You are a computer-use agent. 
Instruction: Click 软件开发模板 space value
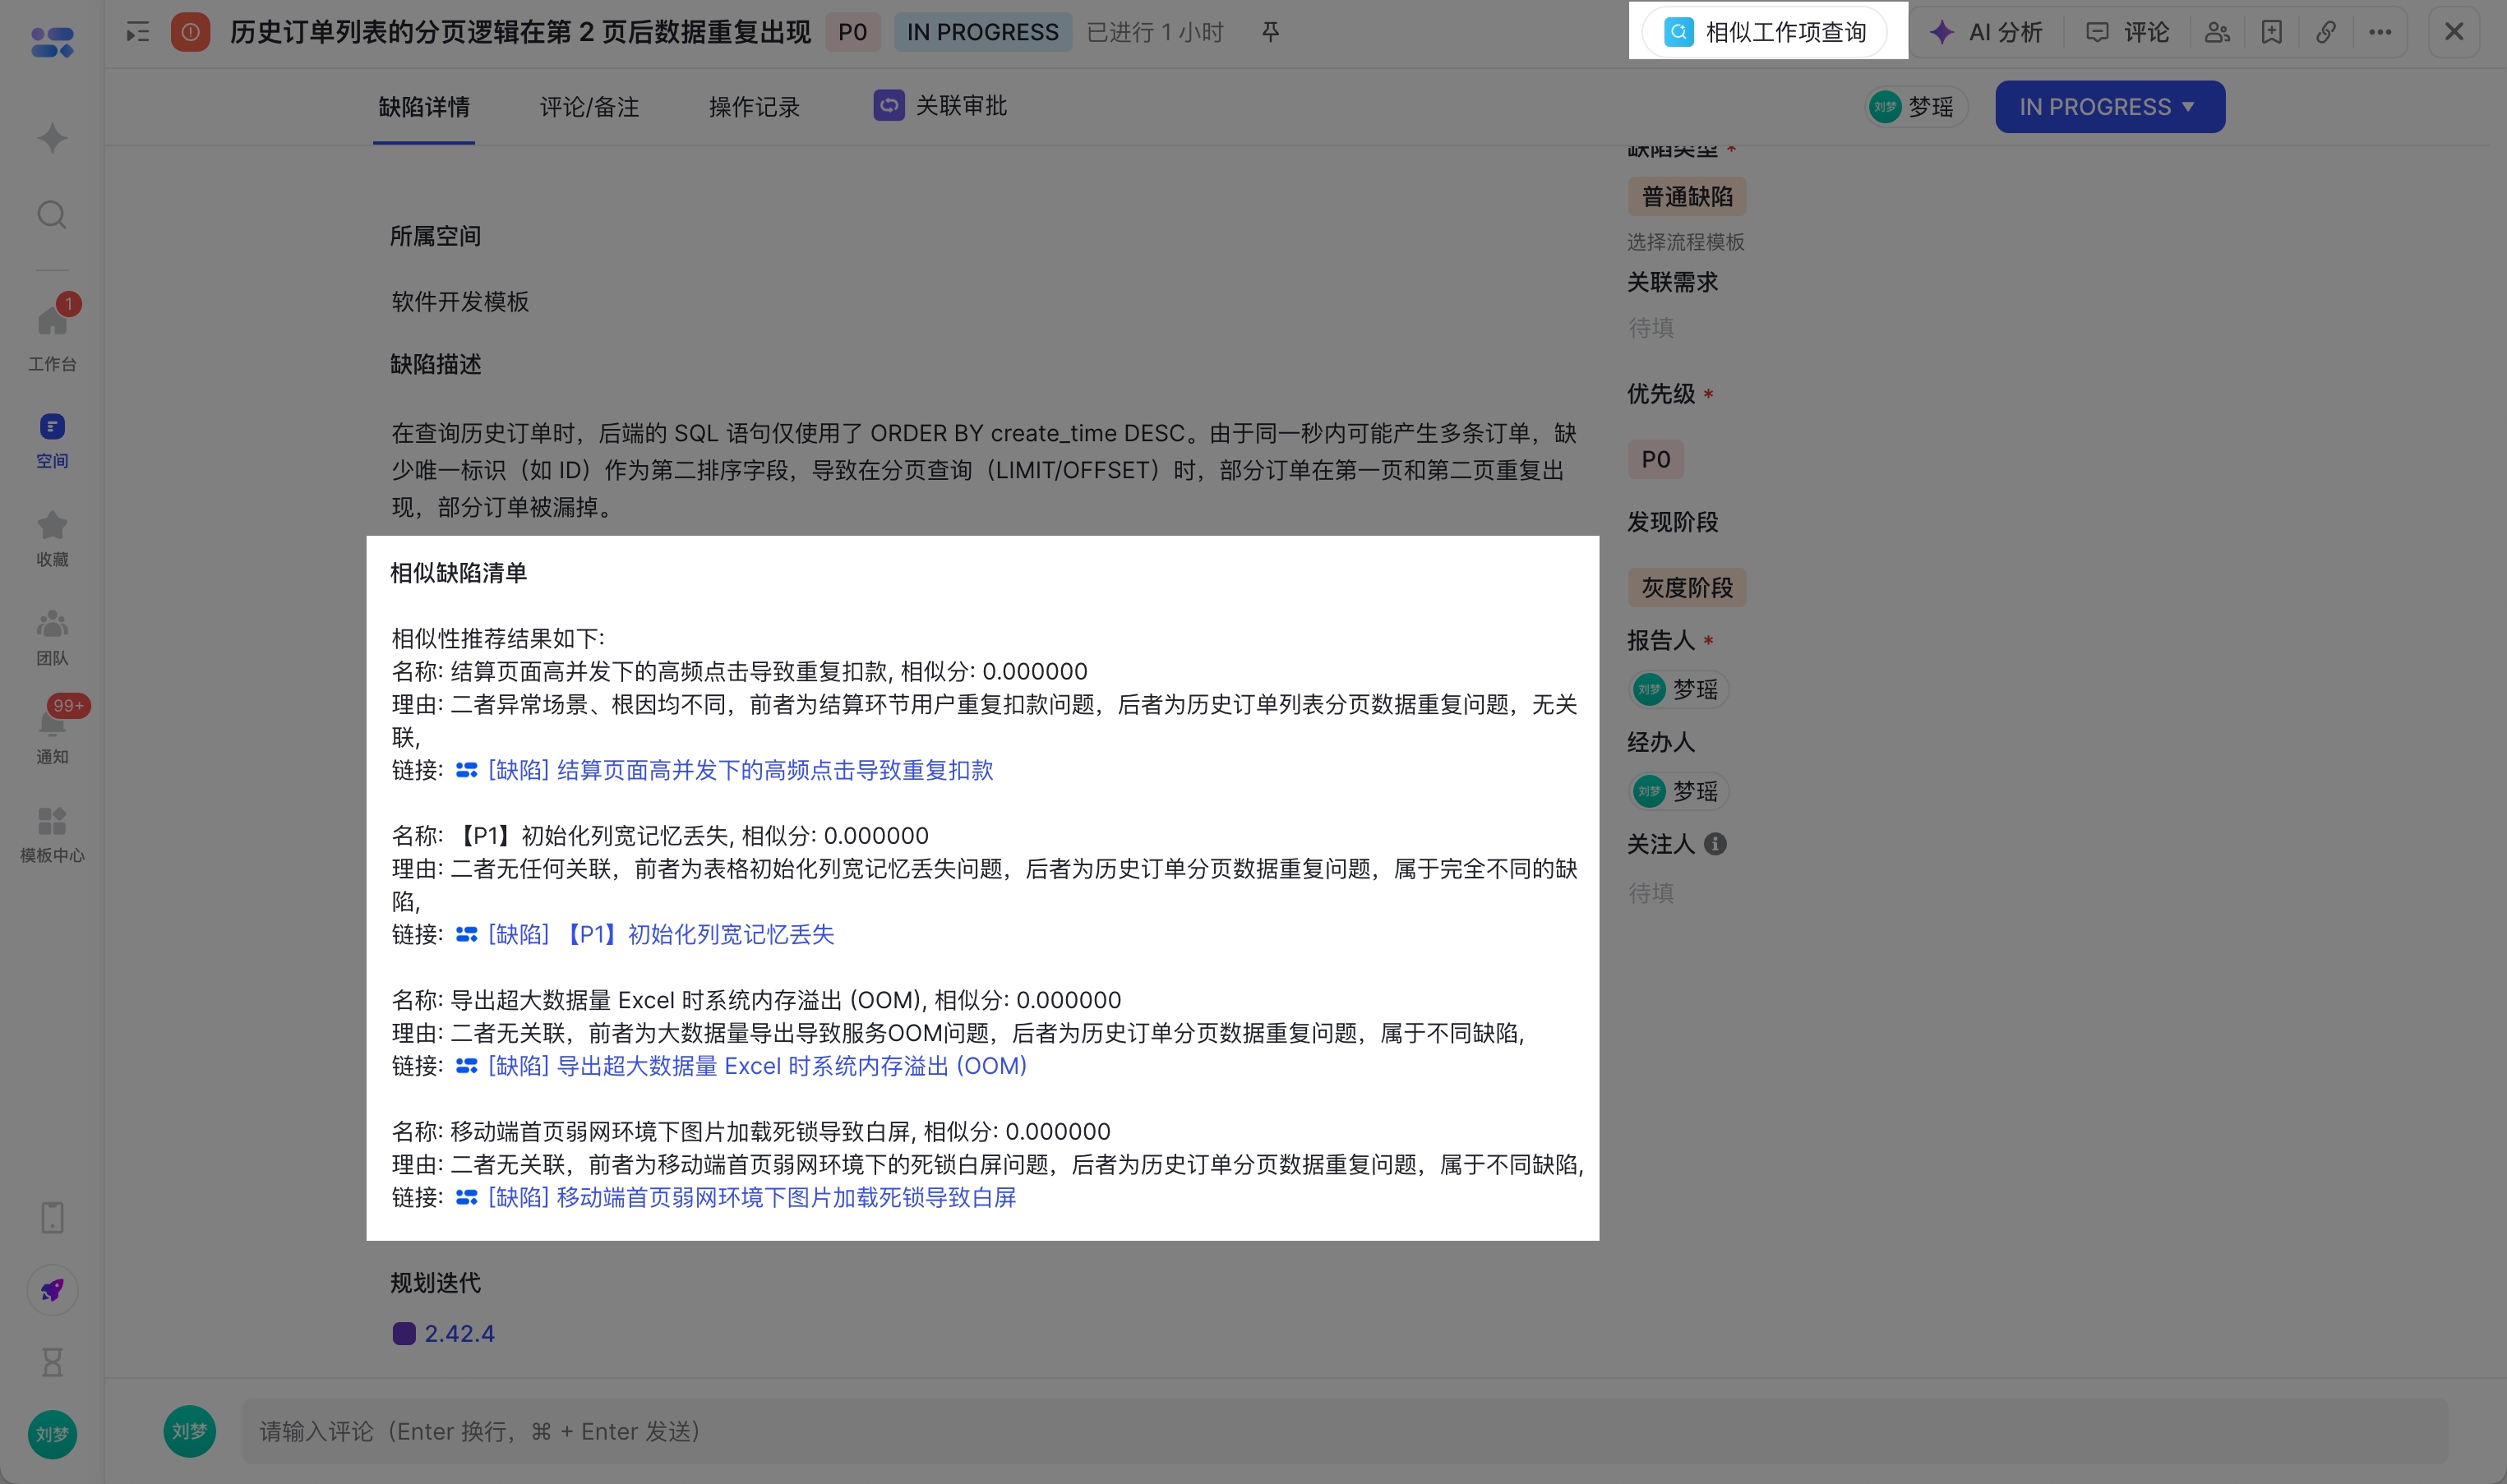click(x=460, y=302)
